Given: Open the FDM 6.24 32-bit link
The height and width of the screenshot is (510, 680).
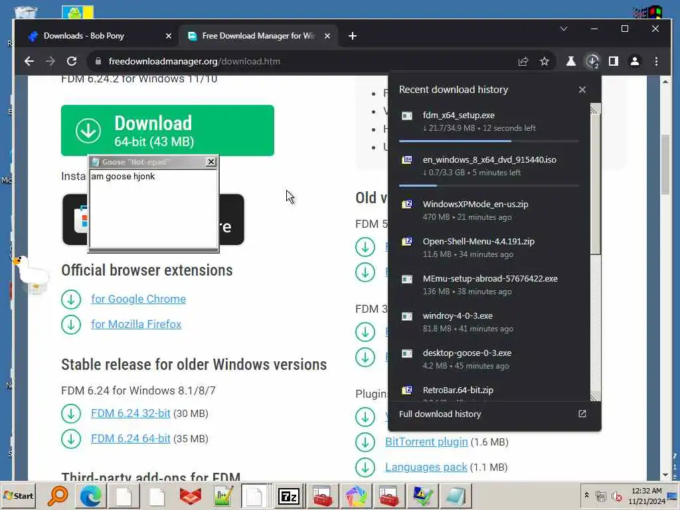Looking at the screenshot, I should 131,413.
